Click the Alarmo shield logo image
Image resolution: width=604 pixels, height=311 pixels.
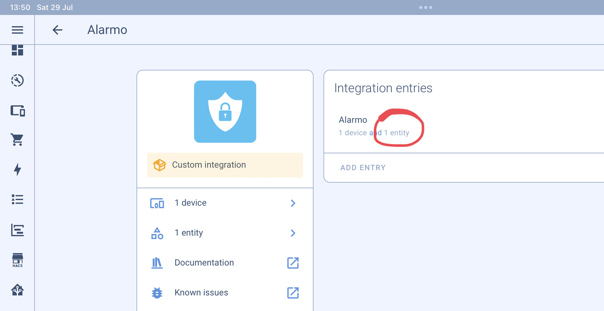(225, 112)
